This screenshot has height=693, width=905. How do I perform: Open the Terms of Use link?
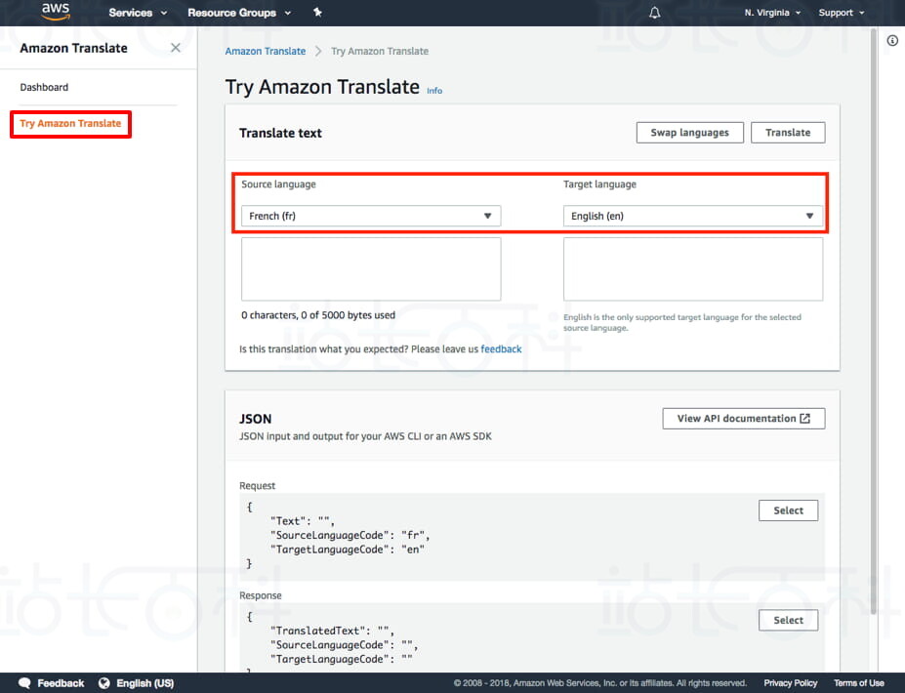858,683
